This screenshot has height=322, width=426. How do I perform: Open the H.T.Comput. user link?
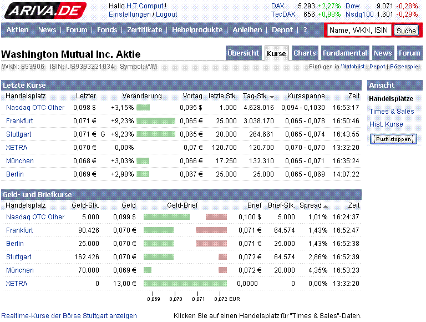click(x=145, y=6)
